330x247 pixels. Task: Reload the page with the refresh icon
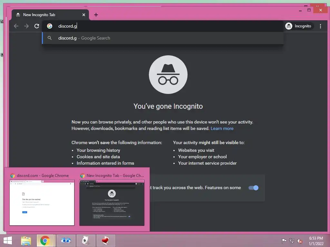coord(37,26)
